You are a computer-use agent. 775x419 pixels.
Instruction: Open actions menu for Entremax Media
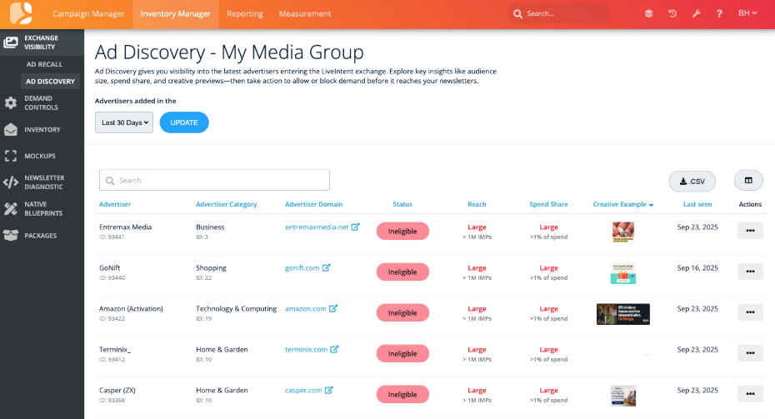tap(749, 231)
